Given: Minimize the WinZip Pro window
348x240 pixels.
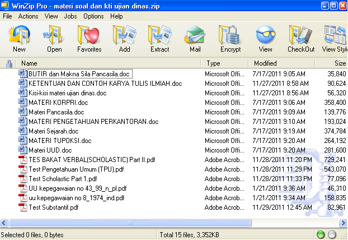Looking at the screenshot, I should 325,6.
